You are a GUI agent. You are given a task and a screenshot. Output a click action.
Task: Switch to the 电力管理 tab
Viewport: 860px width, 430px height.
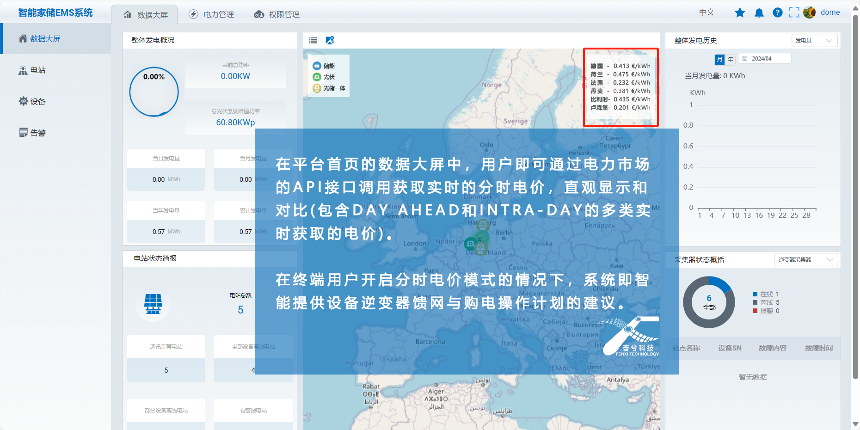tap(212, 14)
